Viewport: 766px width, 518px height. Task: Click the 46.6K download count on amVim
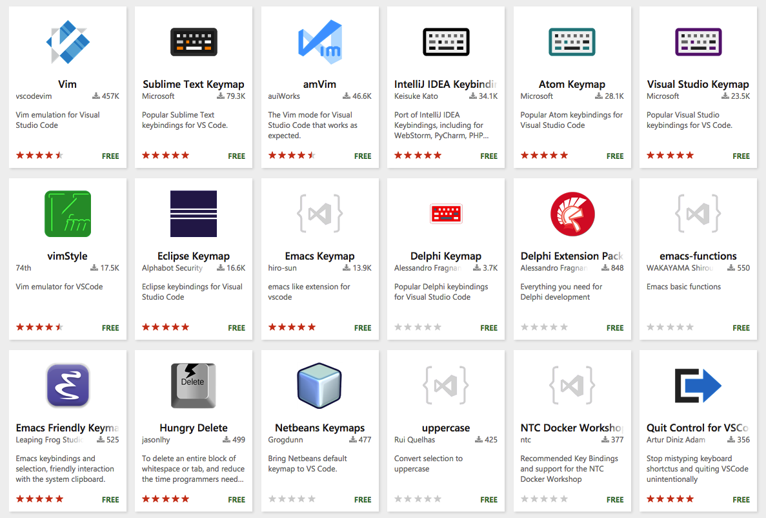[x=357, y=96]
